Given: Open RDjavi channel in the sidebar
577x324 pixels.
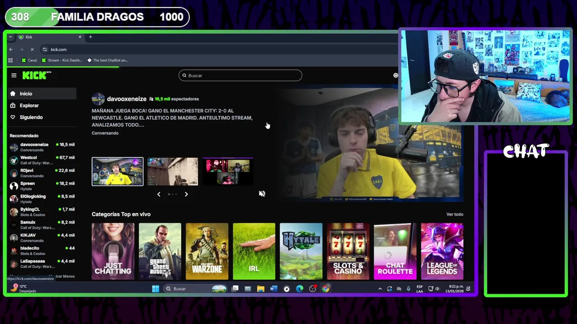Looking at the screenshot, I should 42,173.
